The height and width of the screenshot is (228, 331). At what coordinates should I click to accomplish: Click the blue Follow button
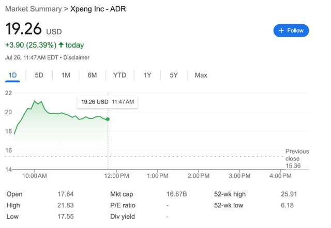[291, 31]
